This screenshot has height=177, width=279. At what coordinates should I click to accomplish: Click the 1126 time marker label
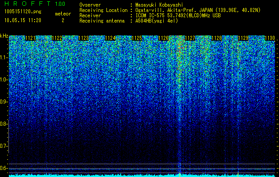click(163, 38)
